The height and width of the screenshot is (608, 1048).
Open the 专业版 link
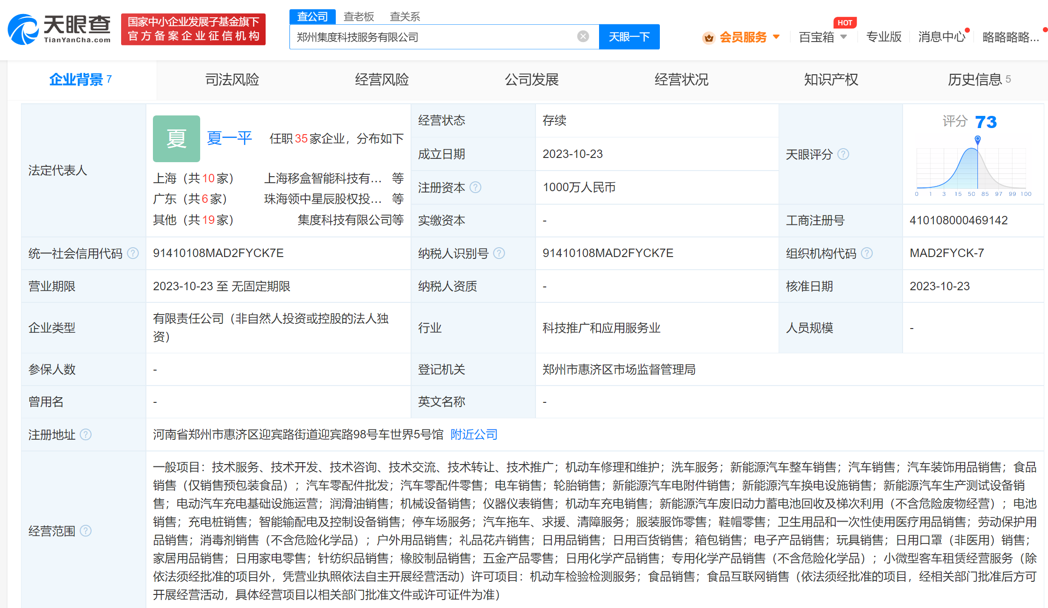(883, 37)
